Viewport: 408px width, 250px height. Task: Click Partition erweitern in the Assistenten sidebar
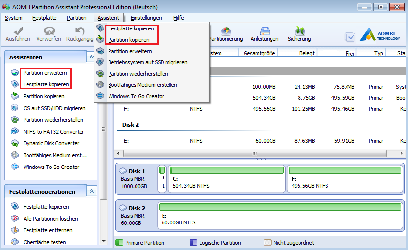coord(45,73)
